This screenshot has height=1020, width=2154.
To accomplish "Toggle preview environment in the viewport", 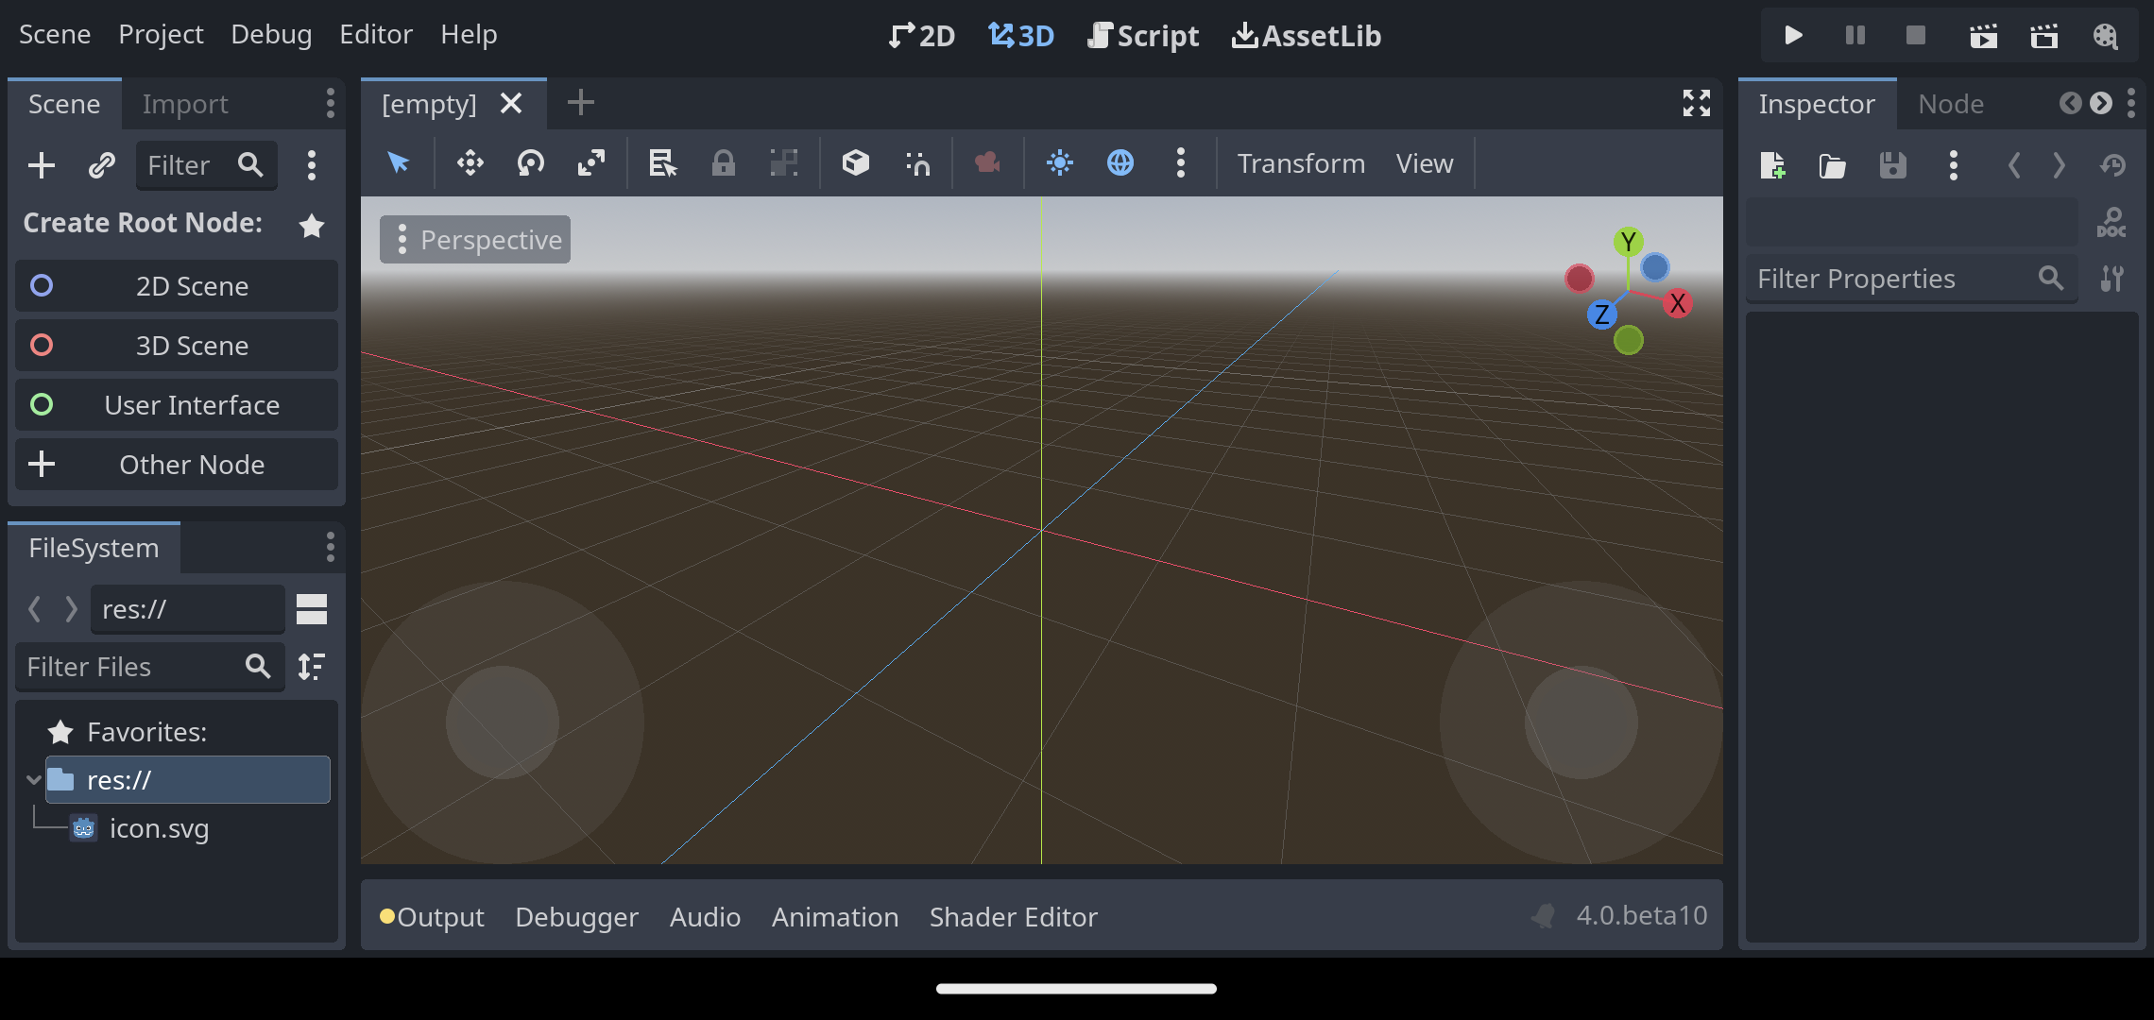I will (1120, 162).
